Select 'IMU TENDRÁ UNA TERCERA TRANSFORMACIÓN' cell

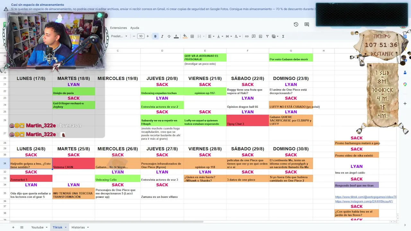[74, 193]
